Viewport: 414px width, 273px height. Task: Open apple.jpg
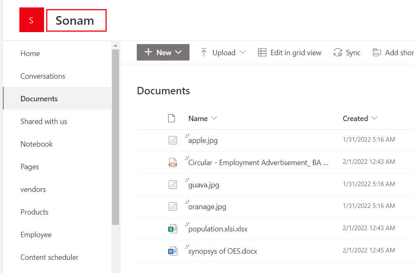pyautogui.click(x=203, y=140)
